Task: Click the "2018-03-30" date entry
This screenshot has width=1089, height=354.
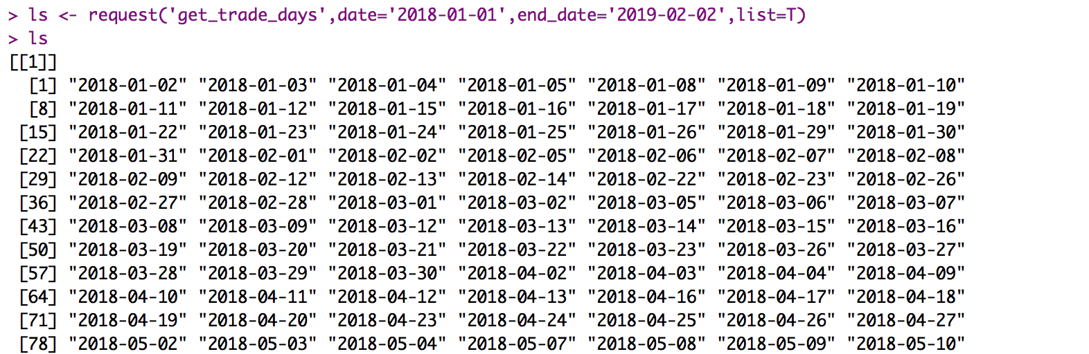Action: pyautogui.click(x=387, y=274)
